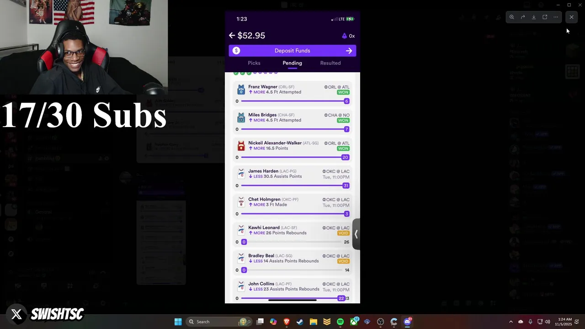Click 'LESS 30.5 Assists Points' pick text
Image resolution: width=585 pixels, height=329 pixels.
275,176
